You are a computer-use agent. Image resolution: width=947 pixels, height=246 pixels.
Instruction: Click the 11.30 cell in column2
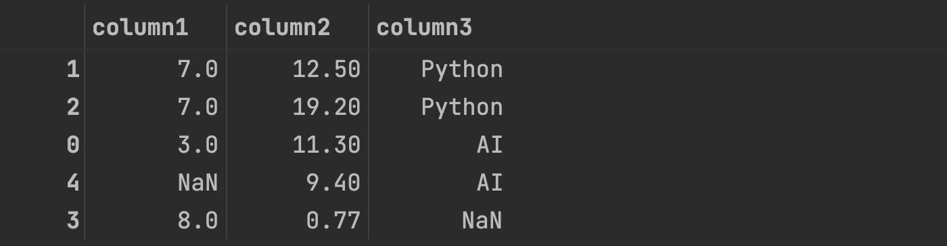(x=327, y=145)
